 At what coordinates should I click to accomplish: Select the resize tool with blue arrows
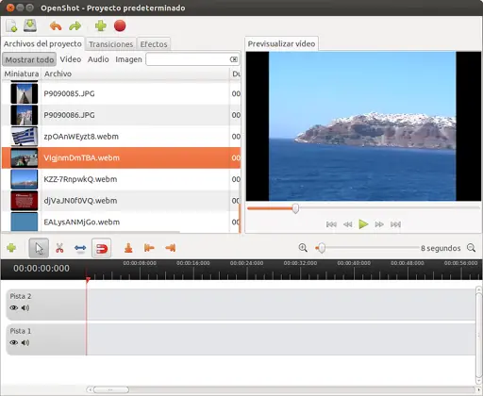(x=80, y=248)
